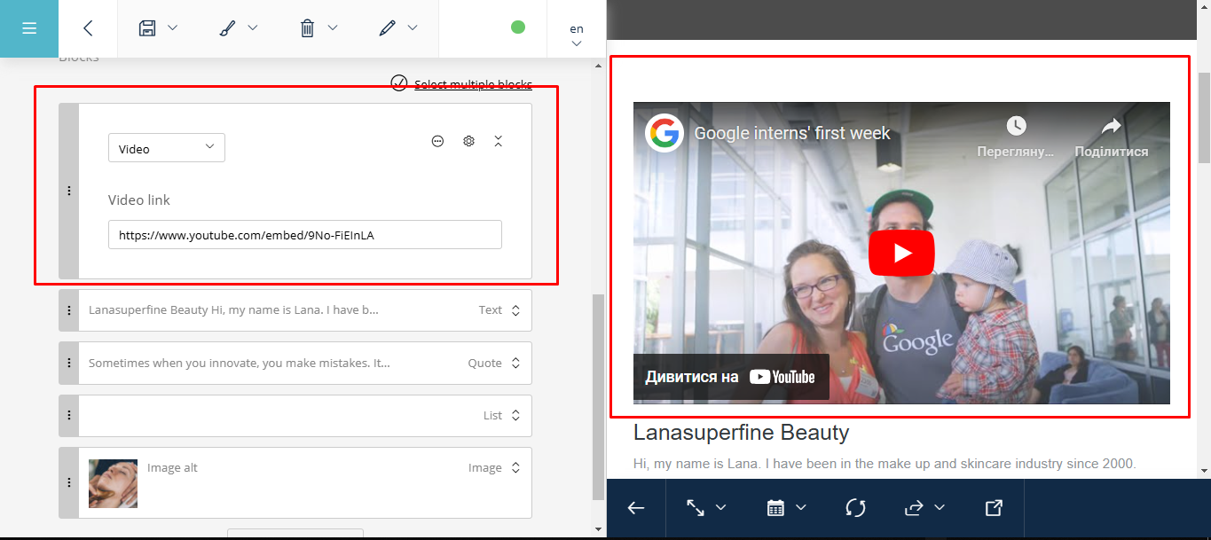Image resolution: width=1211 pixels, height=540 pixels.
Task: Click the paintbrush design icon
Action: 227,28
